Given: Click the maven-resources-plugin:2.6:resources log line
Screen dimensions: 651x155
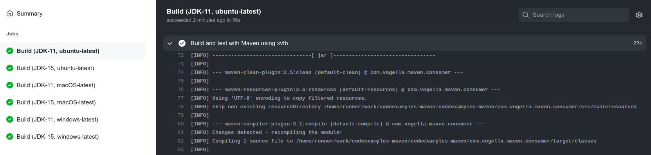Looking at the screenshot, I should (345, 90).
